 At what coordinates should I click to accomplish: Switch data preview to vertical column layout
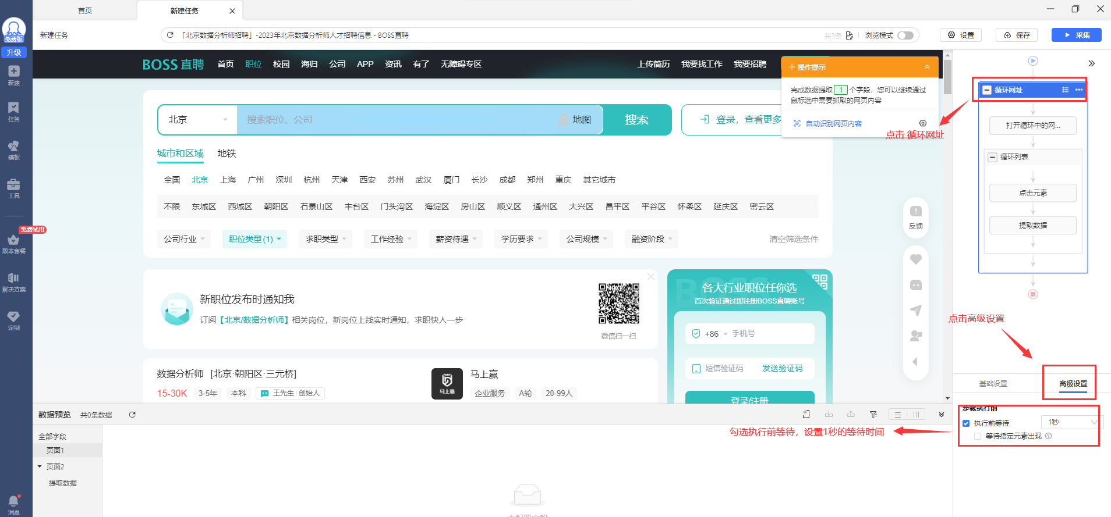tap(916, 415)
